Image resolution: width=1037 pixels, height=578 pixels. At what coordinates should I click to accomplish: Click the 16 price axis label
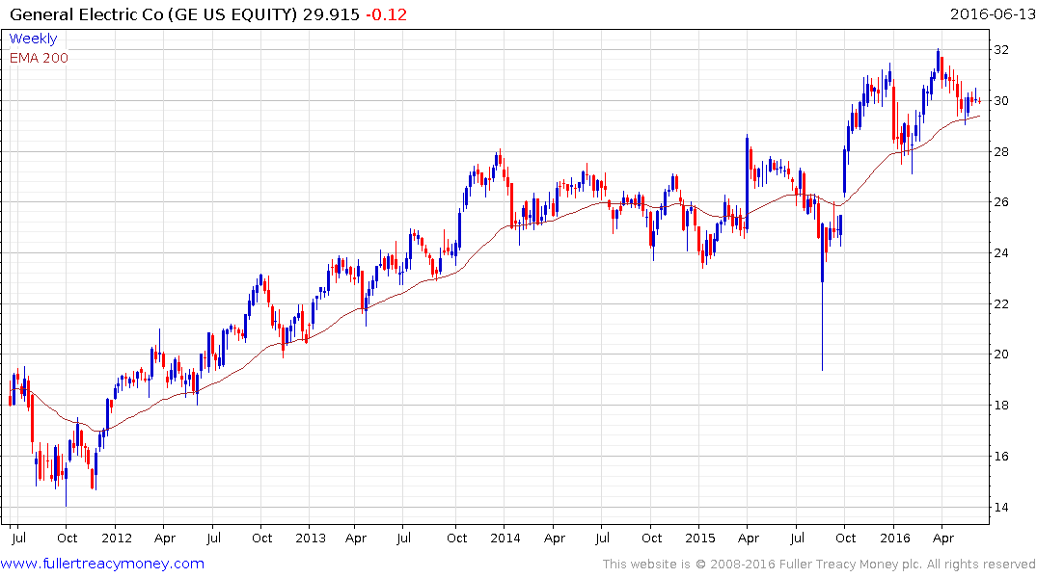pos(1000,456)
